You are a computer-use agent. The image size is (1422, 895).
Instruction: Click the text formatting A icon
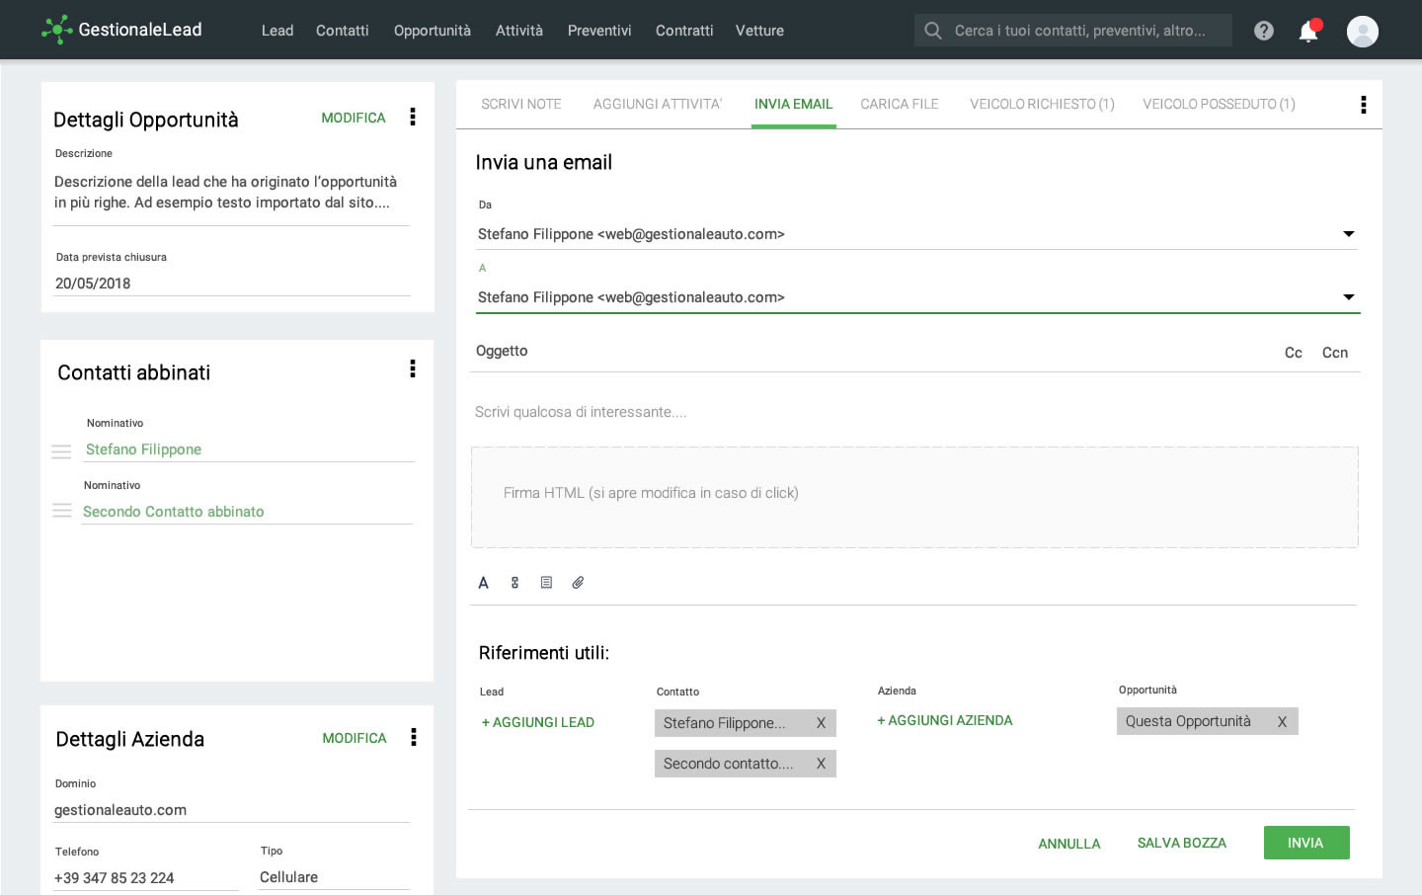483,583
